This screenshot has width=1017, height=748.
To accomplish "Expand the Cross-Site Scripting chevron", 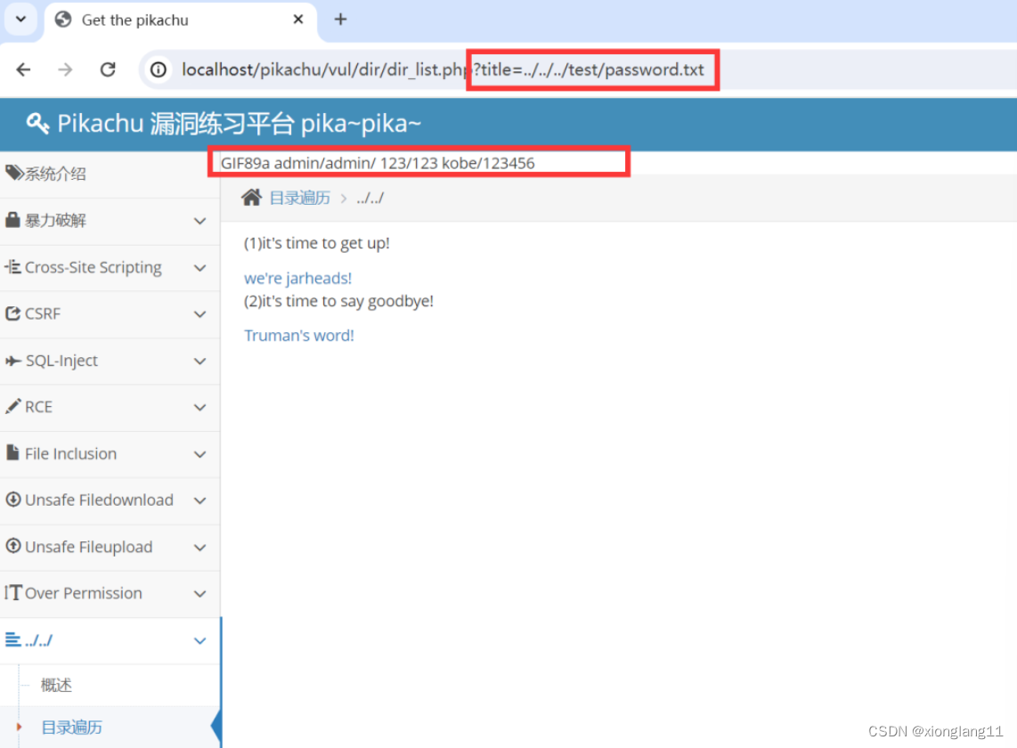I will coord(199,268).
